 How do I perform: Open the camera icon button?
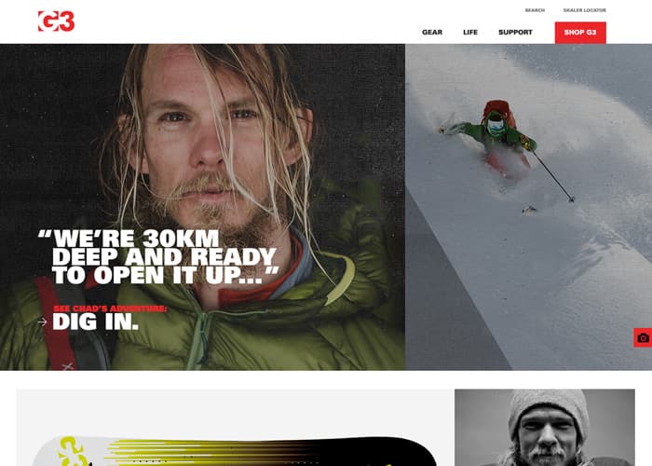[643, 337]
